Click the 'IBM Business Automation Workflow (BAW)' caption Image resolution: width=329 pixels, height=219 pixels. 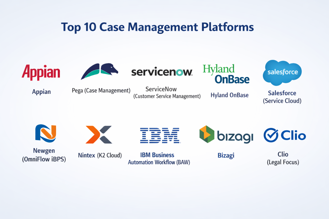click(x=159, y=159)
